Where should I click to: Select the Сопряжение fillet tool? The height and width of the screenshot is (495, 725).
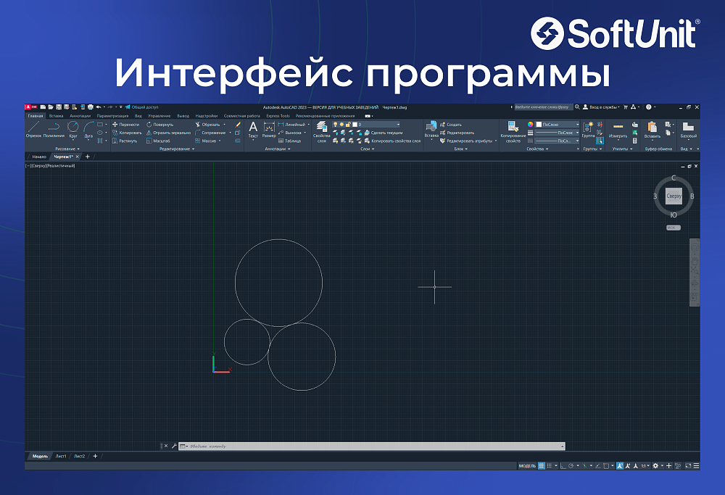[x=210, y=133]
